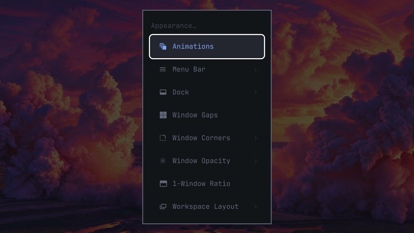Expand the Window Corners chevron
The height and width of the screenshot is (233, 414).
pyautogui.click(x=256, y=138)
